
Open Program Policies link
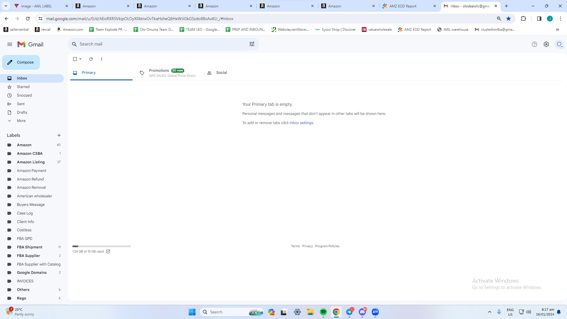tap(327, 246)
